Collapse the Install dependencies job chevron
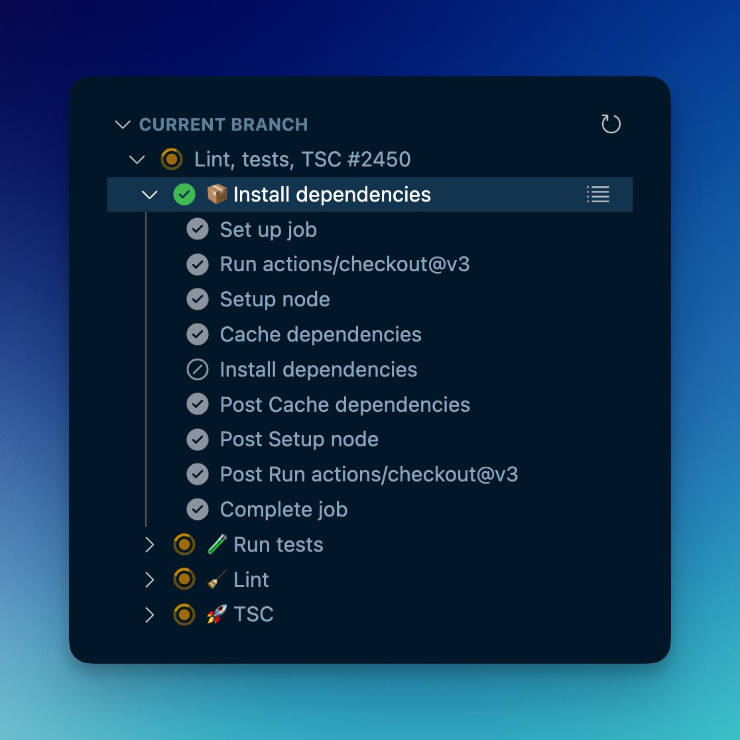 coord(150,194)
